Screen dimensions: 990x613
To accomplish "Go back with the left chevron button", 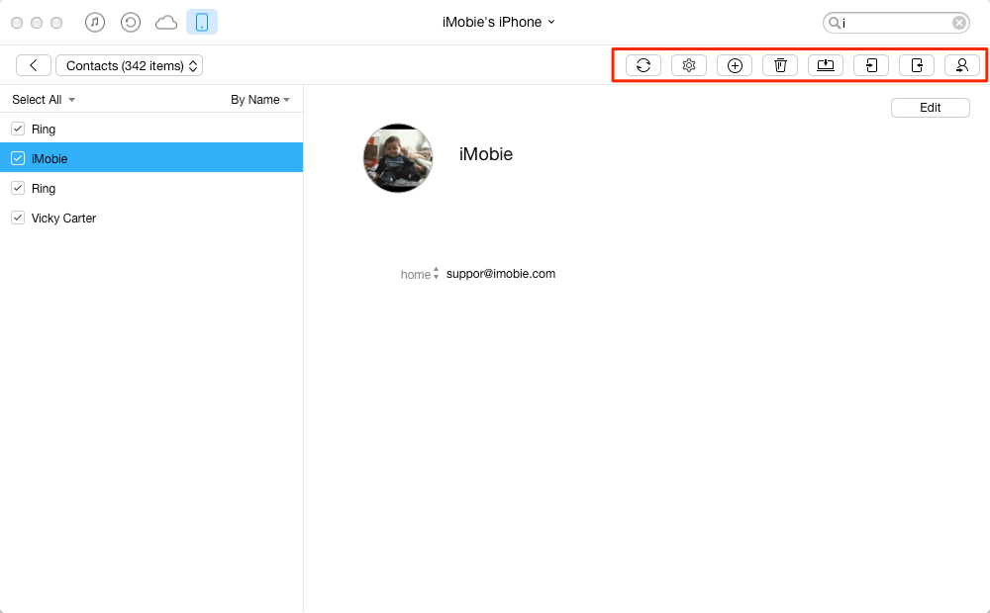I will click(x=34, y=65).
